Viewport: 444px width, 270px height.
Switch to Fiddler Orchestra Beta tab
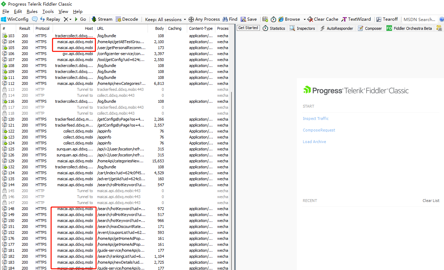pos(409,28)
